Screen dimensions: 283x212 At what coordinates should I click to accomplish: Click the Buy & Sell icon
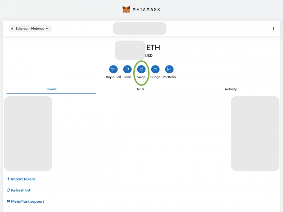click(x=113, y=69)
